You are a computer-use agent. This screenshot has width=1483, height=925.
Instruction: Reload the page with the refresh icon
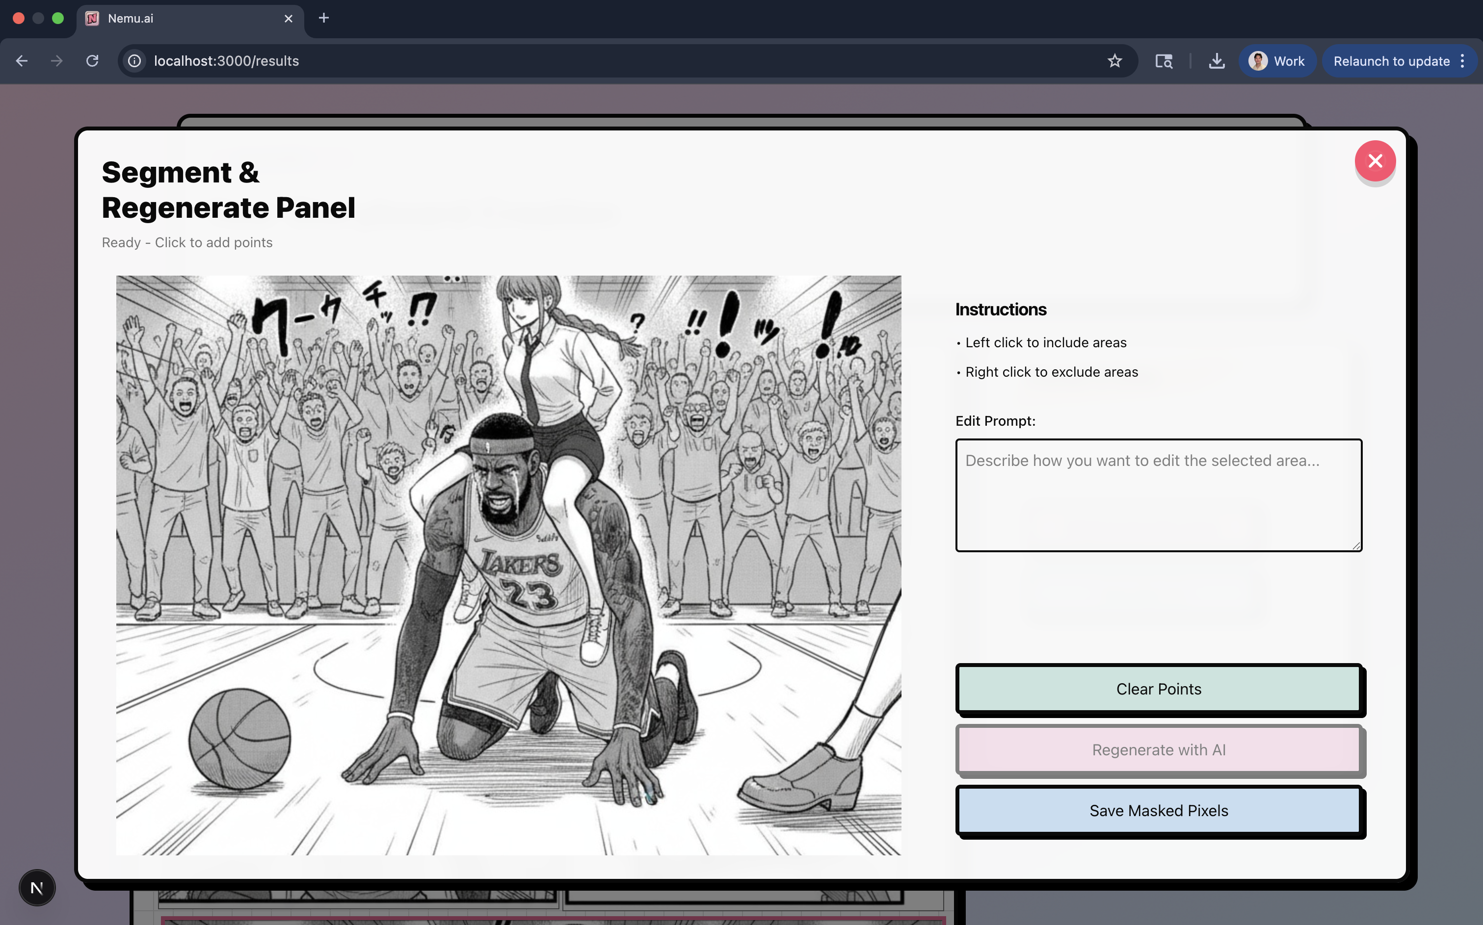click(92, 61)
